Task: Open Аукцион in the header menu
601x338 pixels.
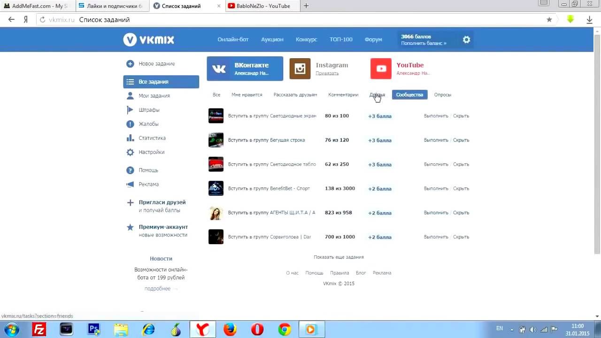Action: click(272, 39)
